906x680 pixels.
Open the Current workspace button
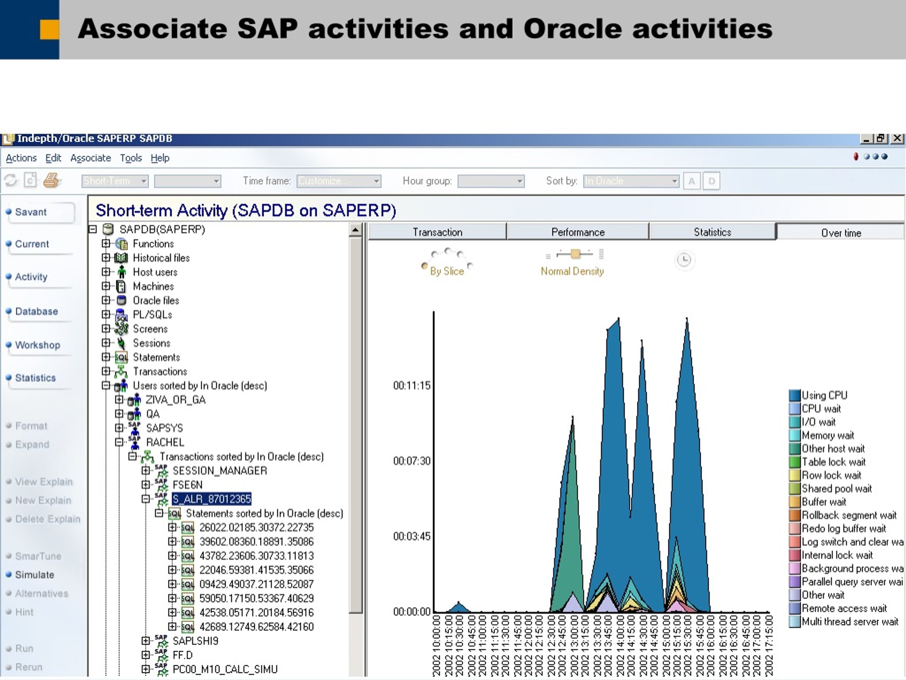pos(39,244)
